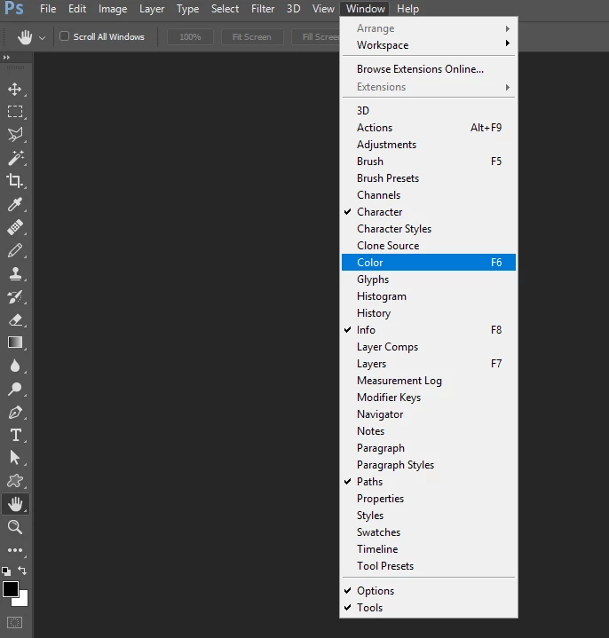Select the Magic Wand tool
609x638 pixels.
[15, 158]
